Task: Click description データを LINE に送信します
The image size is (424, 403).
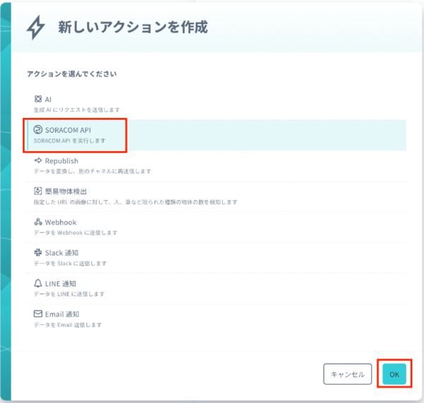Action: (x=69, y=294)
